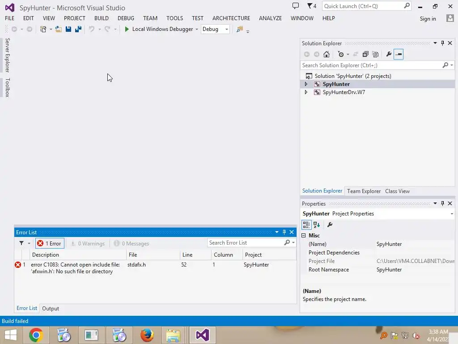This screenshot has width=458, height=344.
Task: Click the Save All toolbar icon
Action: tap(78, 29)
